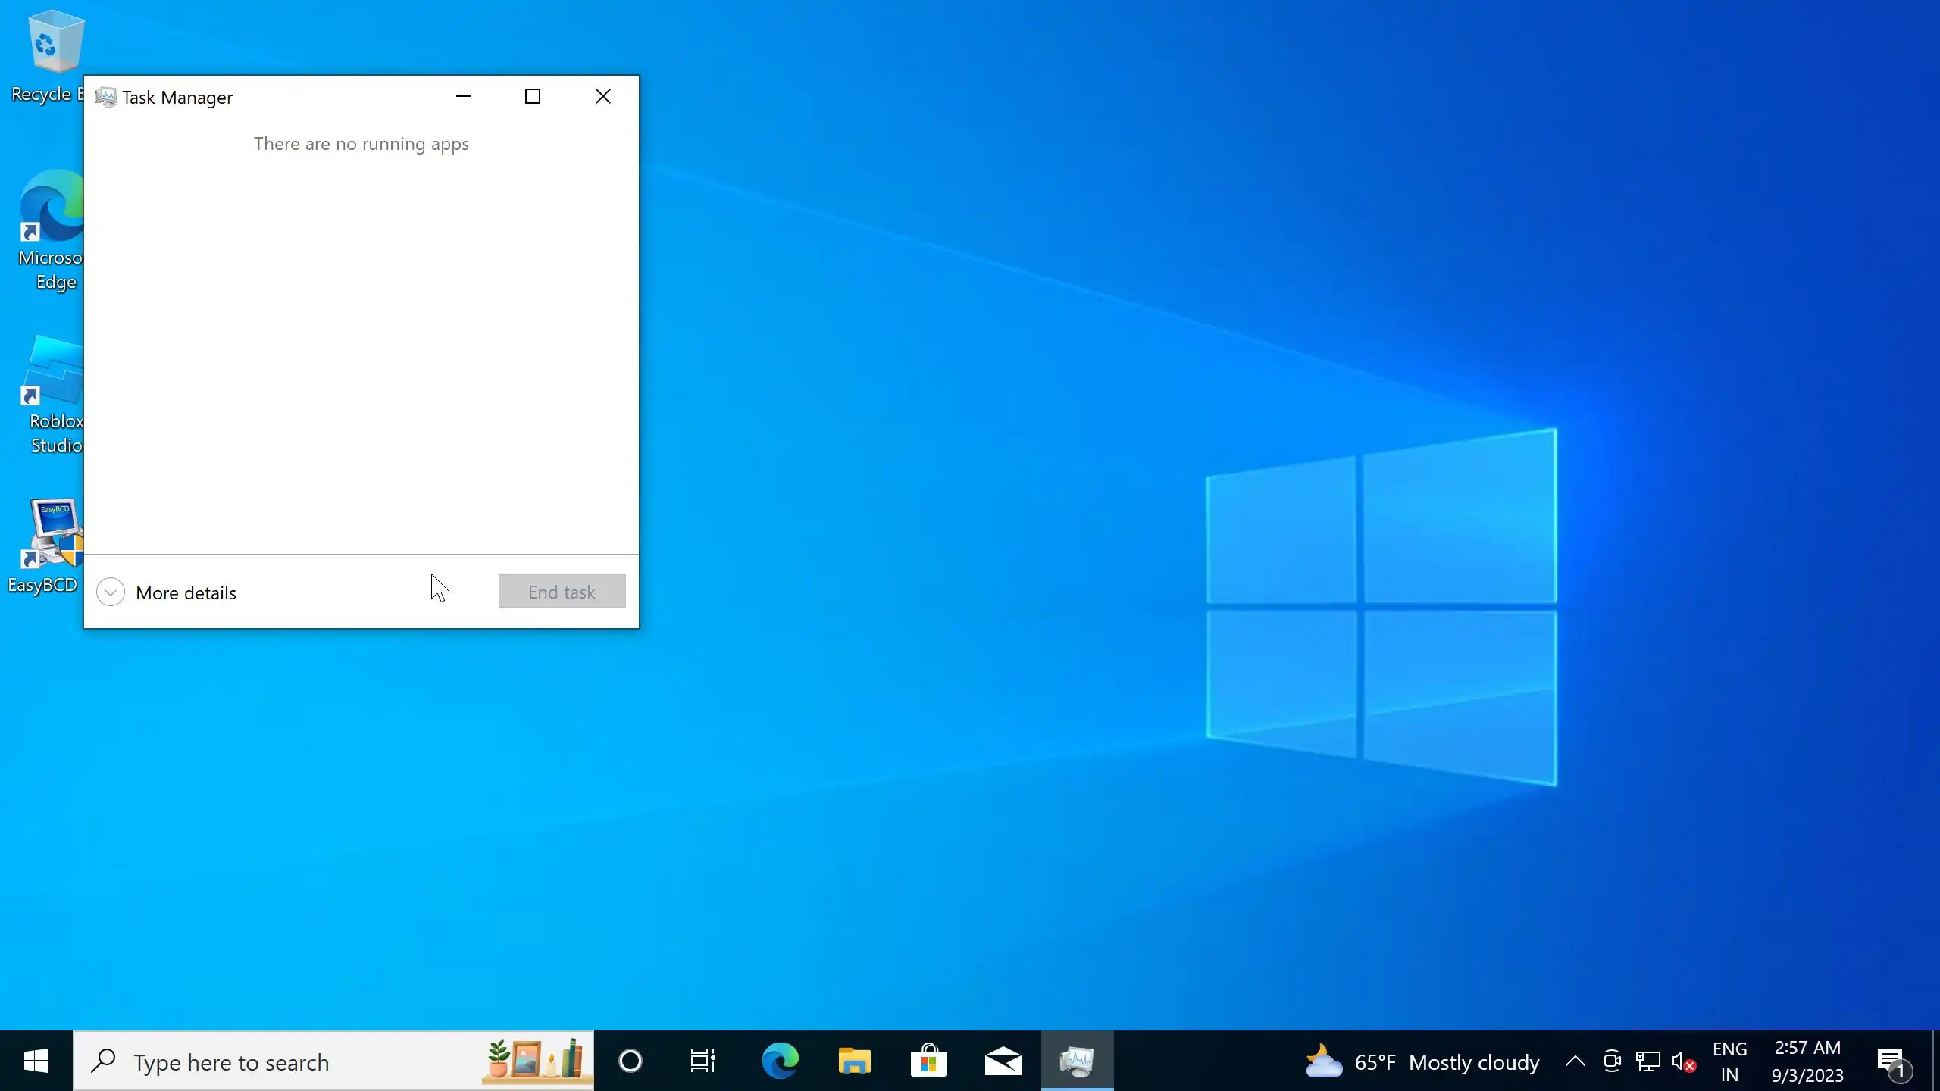Open the network status tray icon
This screenshot has width=1940, height=1091.
click(1647, 1061)
